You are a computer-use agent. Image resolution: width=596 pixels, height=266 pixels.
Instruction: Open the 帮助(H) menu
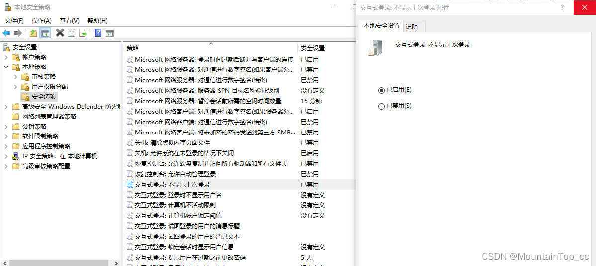tap(97, 20)
